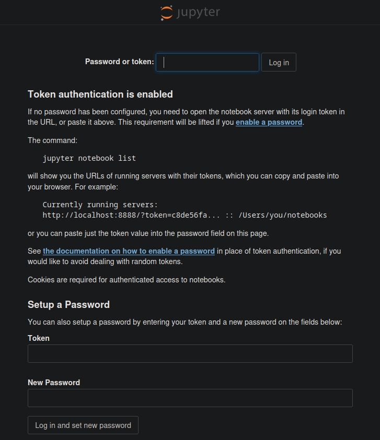Open the 'enable a password' link
The height and width of the screenshot is (440, 380).
tap(269, 122)
